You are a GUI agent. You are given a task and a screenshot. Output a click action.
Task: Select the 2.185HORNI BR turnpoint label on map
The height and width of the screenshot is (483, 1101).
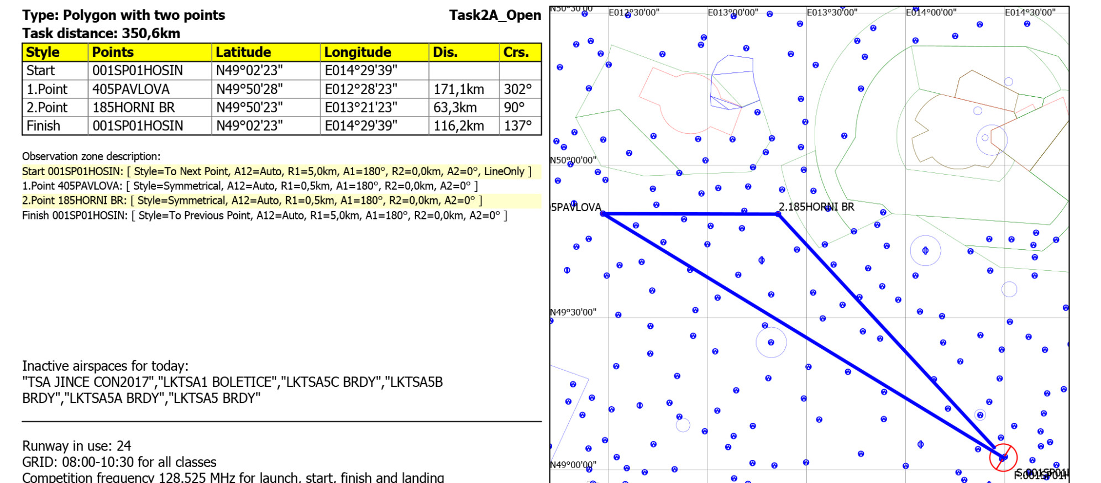(816, 207)
